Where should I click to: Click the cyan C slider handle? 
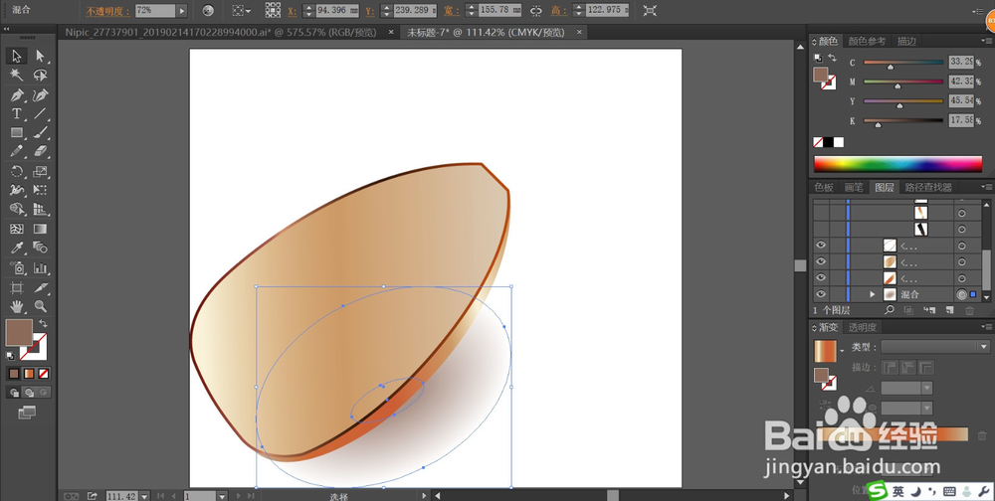[891, 66]
